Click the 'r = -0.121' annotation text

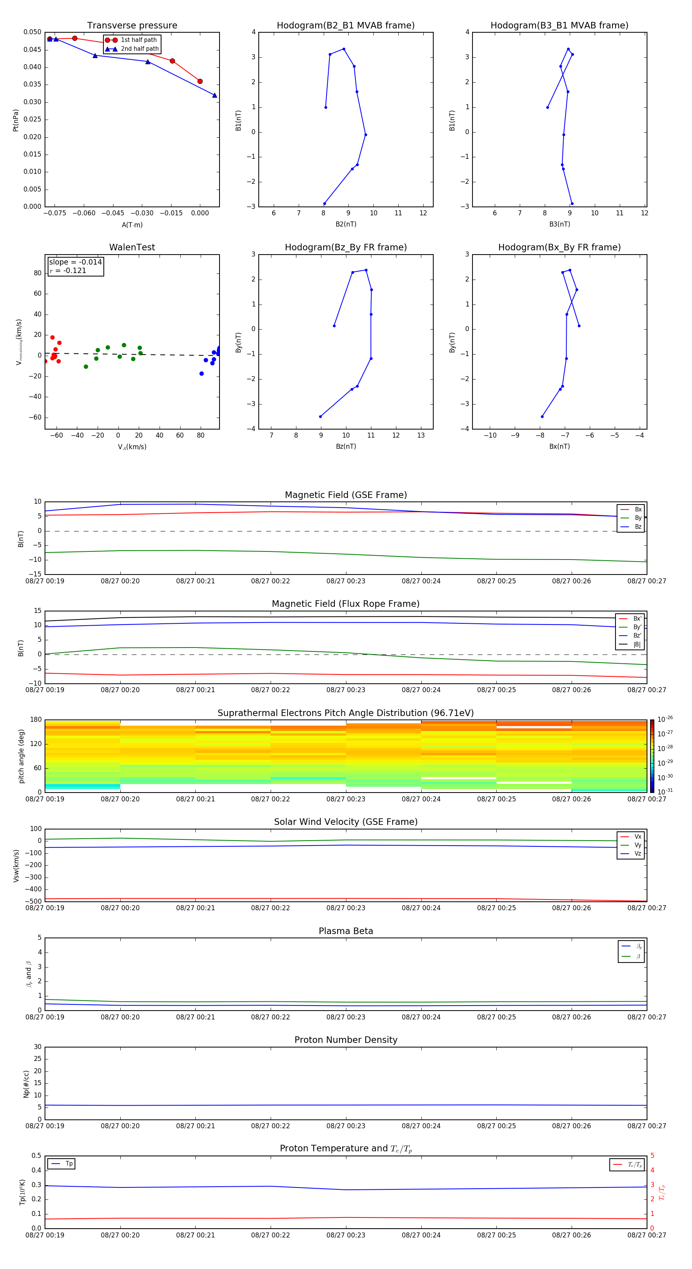(68, 270)
